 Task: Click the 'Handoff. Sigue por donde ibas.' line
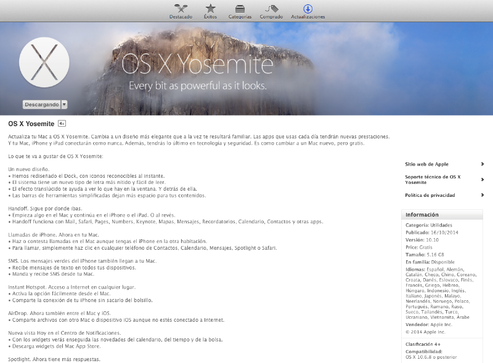(45, 209)
